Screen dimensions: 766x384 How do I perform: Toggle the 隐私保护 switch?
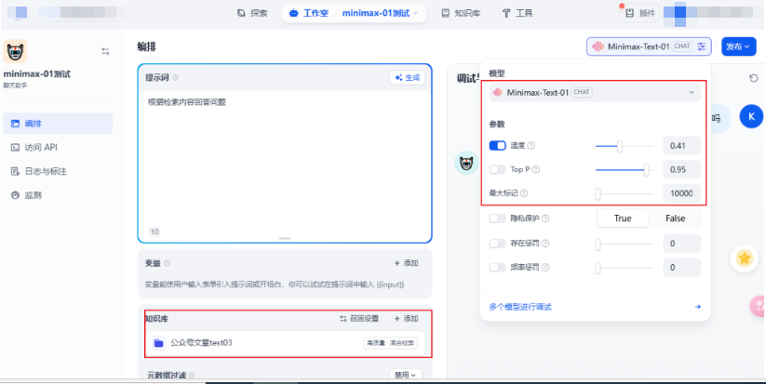(497, 218)
